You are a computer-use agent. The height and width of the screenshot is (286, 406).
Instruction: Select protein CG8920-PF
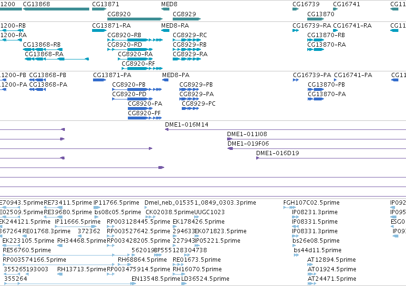[144, 113]
